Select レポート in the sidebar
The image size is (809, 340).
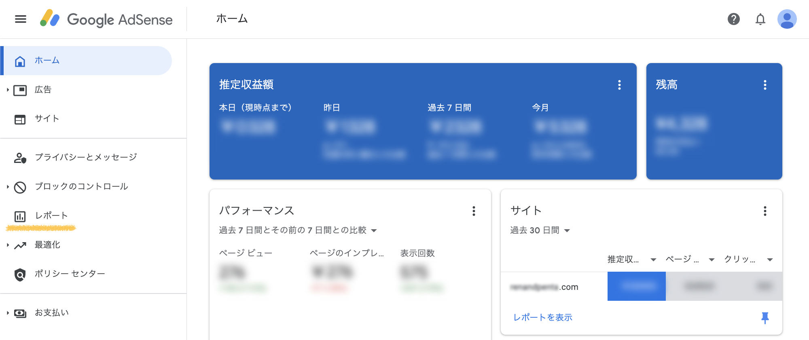coord(51,215)
